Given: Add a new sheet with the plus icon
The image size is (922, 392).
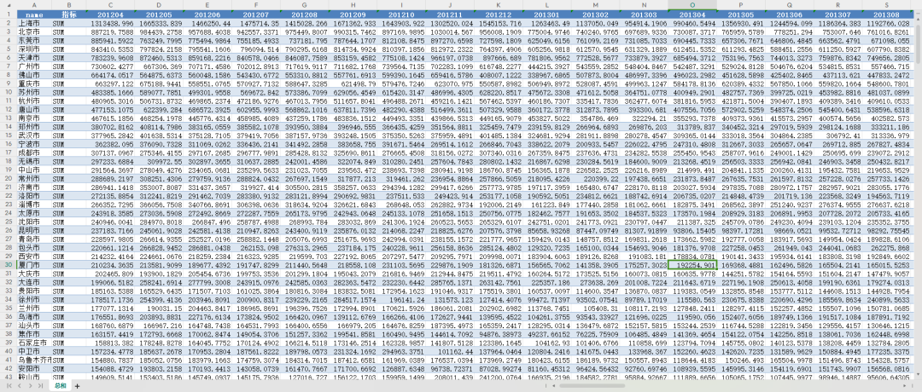Looking at the screenshot, I should (77, 386).
